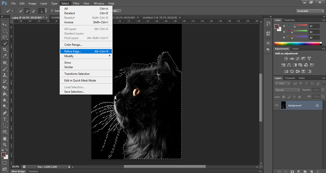Open the Opacity value dropdown arrow

click(323, 90)
